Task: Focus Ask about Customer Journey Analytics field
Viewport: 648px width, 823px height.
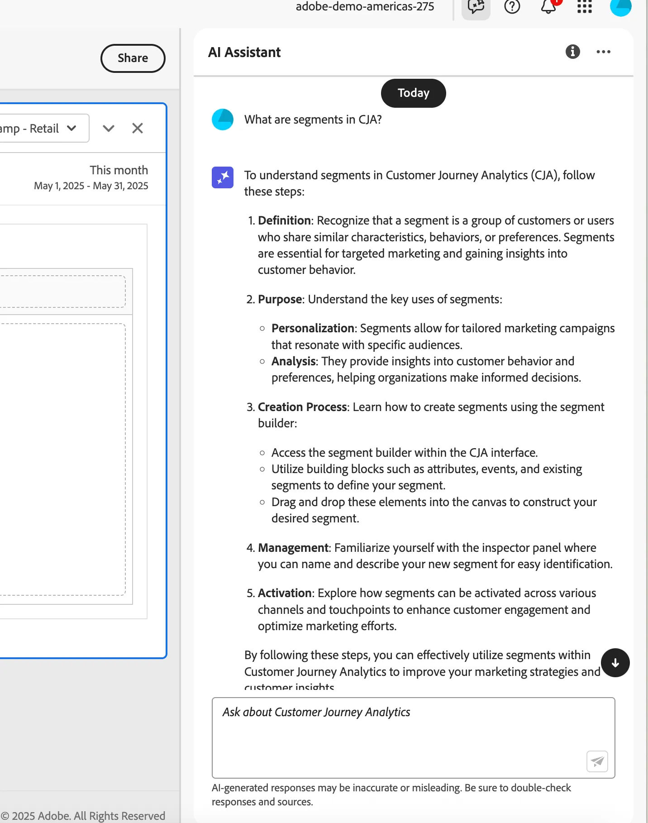Action: pos(413,737)
